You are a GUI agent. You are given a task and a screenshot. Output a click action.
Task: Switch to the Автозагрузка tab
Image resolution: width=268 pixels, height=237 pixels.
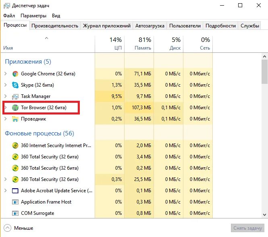point(150,26)
